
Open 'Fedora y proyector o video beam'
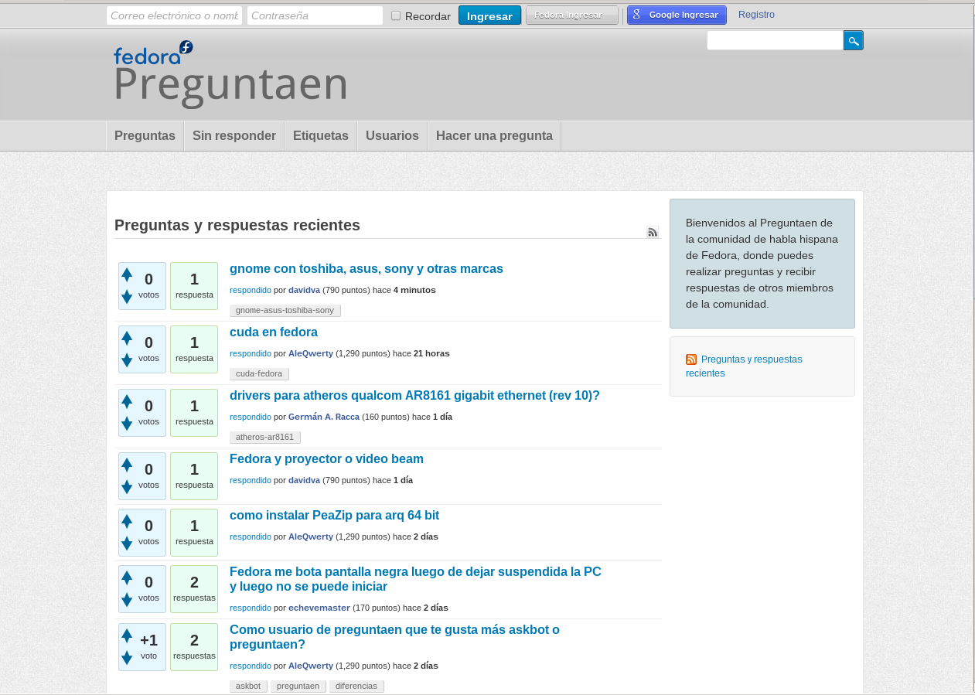tap(326, 459)
